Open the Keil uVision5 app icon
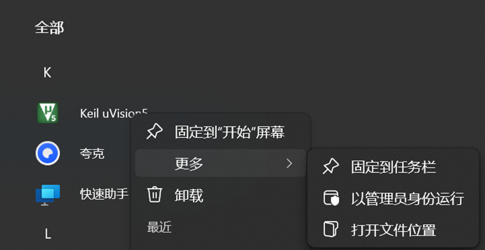This screenshot has width=485, height=250. 48,113
